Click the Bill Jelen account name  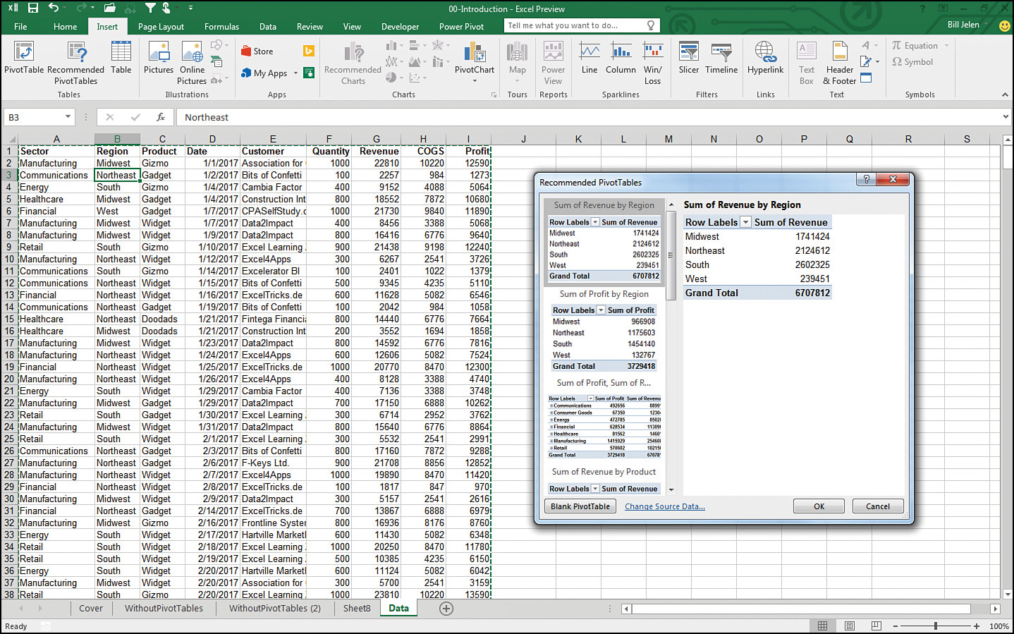(963, 25)
